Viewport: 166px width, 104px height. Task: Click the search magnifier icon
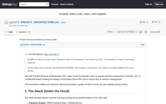click(x=47, y=4)
